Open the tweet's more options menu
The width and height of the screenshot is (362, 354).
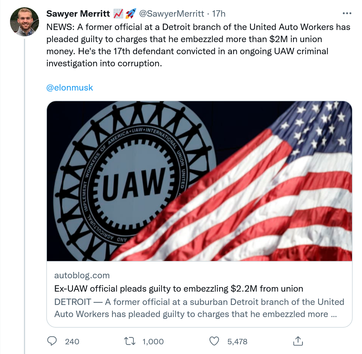(347, 14)
